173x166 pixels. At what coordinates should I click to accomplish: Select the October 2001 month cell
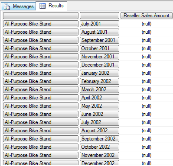pos(99,48)
